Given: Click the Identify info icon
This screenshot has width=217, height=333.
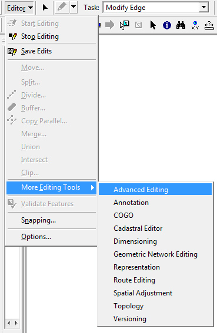Looking at the screenshot, I should point(167,25).
